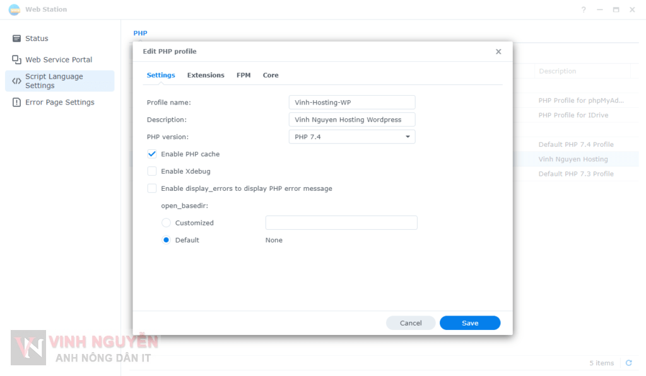Select the Default open_basedir radio option

[167, 240]
